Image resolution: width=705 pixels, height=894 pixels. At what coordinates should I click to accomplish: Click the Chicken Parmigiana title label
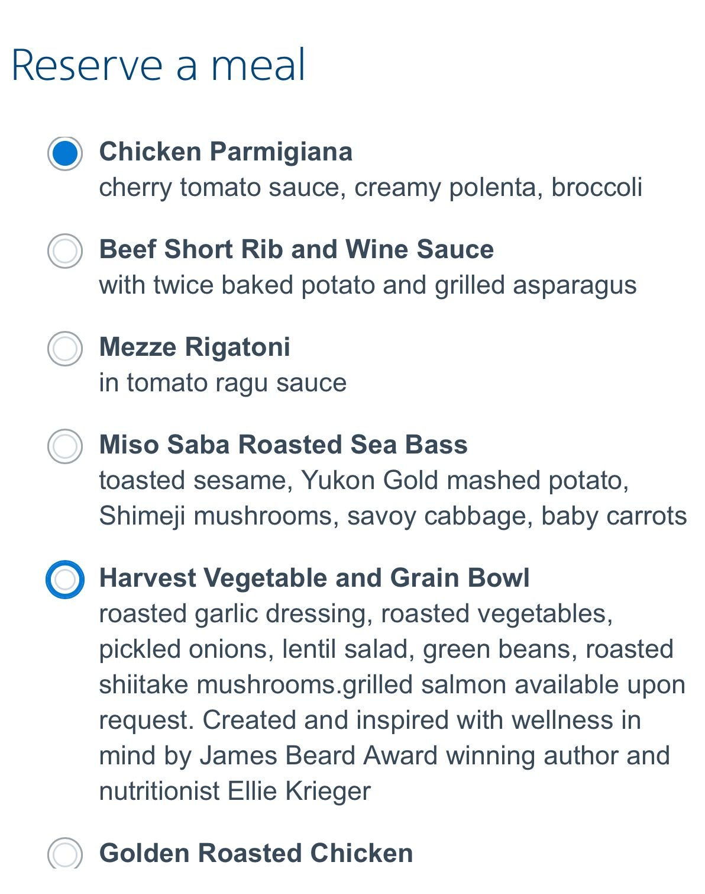(225, 152)
